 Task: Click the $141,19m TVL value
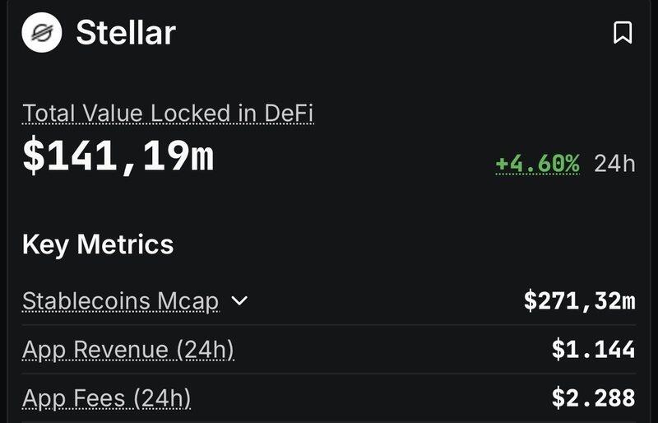118,156
